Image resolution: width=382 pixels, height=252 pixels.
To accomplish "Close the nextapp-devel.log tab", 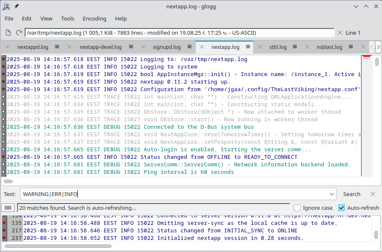I will point(69,47).
